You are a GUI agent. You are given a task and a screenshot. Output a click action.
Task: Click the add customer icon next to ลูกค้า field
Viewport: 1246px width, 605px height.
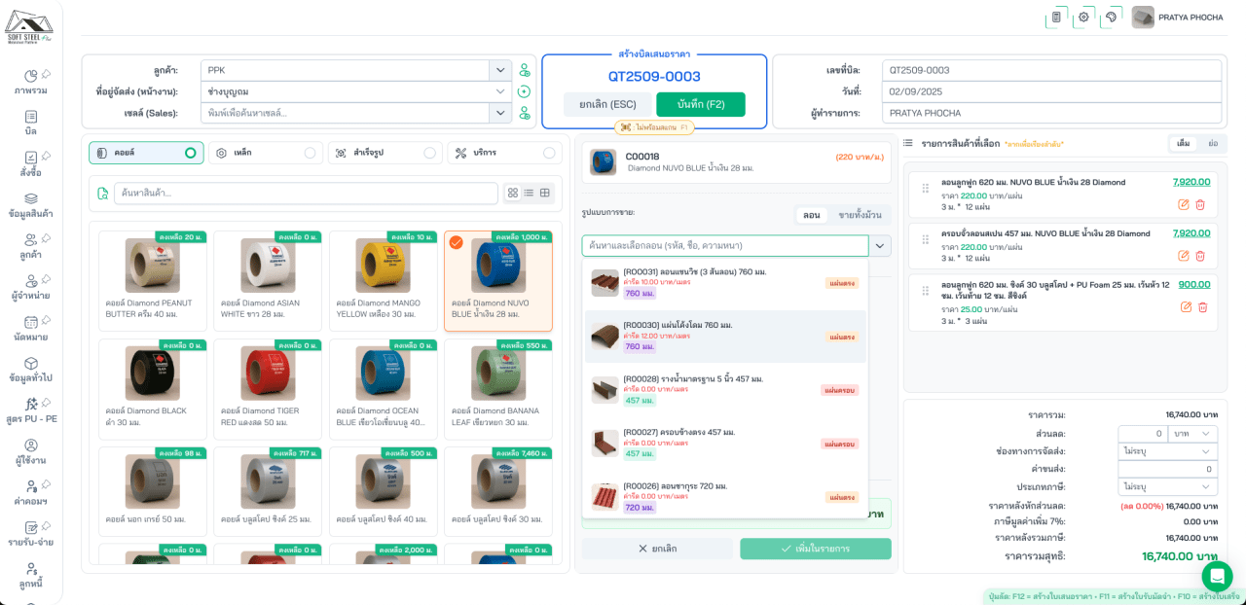click(x=525, y=70)
